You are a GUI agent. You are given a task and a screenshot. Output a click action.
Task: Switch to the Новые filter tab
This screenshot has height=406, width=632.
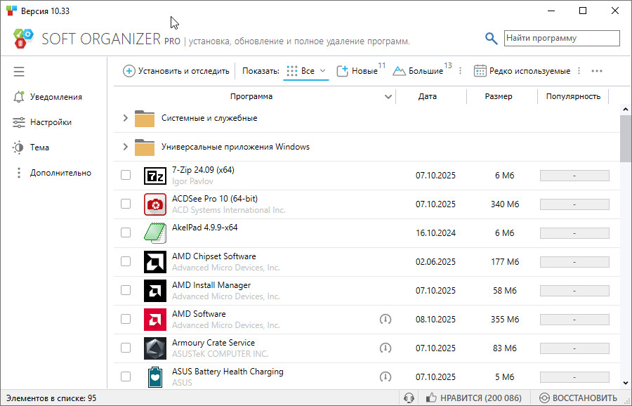tap(357, 71)
